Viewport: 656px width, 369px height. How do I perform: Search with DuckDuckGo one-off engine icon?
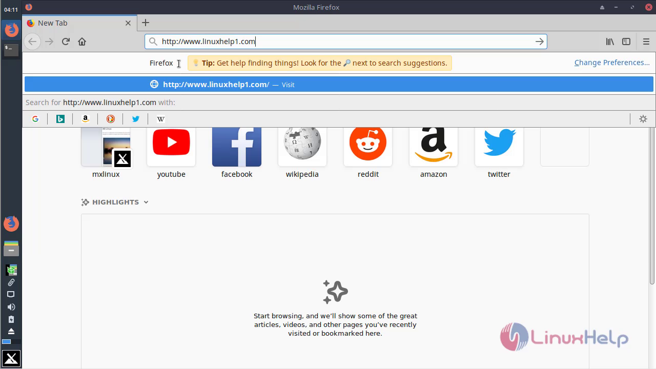click(111, 119)
